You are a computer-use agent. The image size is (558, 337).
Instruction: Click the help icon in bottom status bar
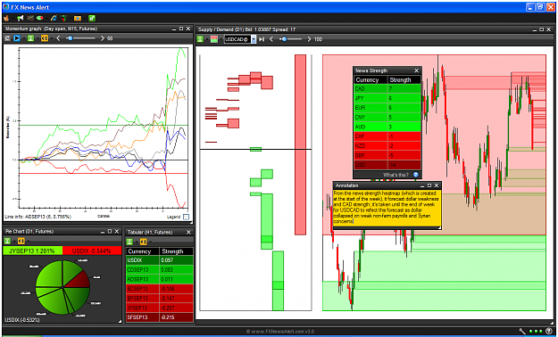pos(549,332)
